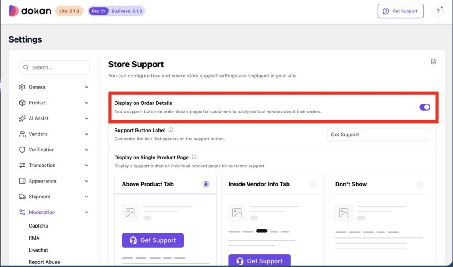Click the Get Support header button

[x=400, y=11]
